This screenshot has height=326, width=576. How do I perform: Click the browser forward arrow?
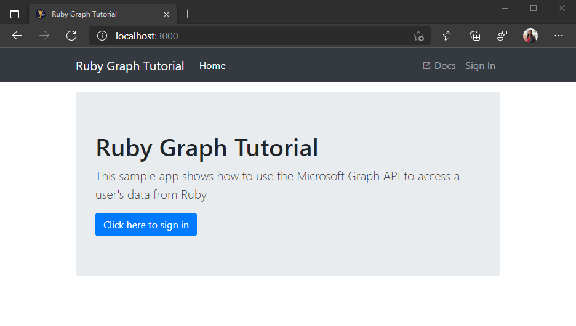point(44,36)
